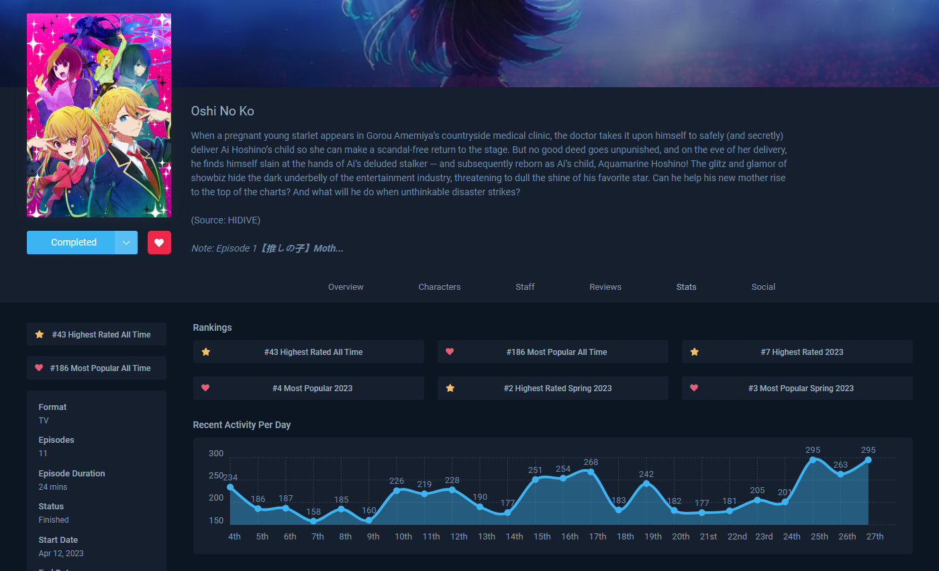
Task: Click heart icon on #3 Most Popular Spring 2023
Action: click(695, 388)
